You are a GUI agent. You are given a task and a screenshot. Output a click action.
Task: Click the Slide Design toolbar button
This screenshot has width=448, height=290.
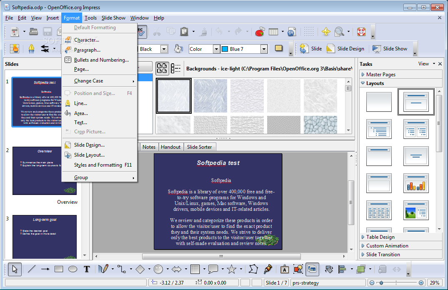click(346, 49)
